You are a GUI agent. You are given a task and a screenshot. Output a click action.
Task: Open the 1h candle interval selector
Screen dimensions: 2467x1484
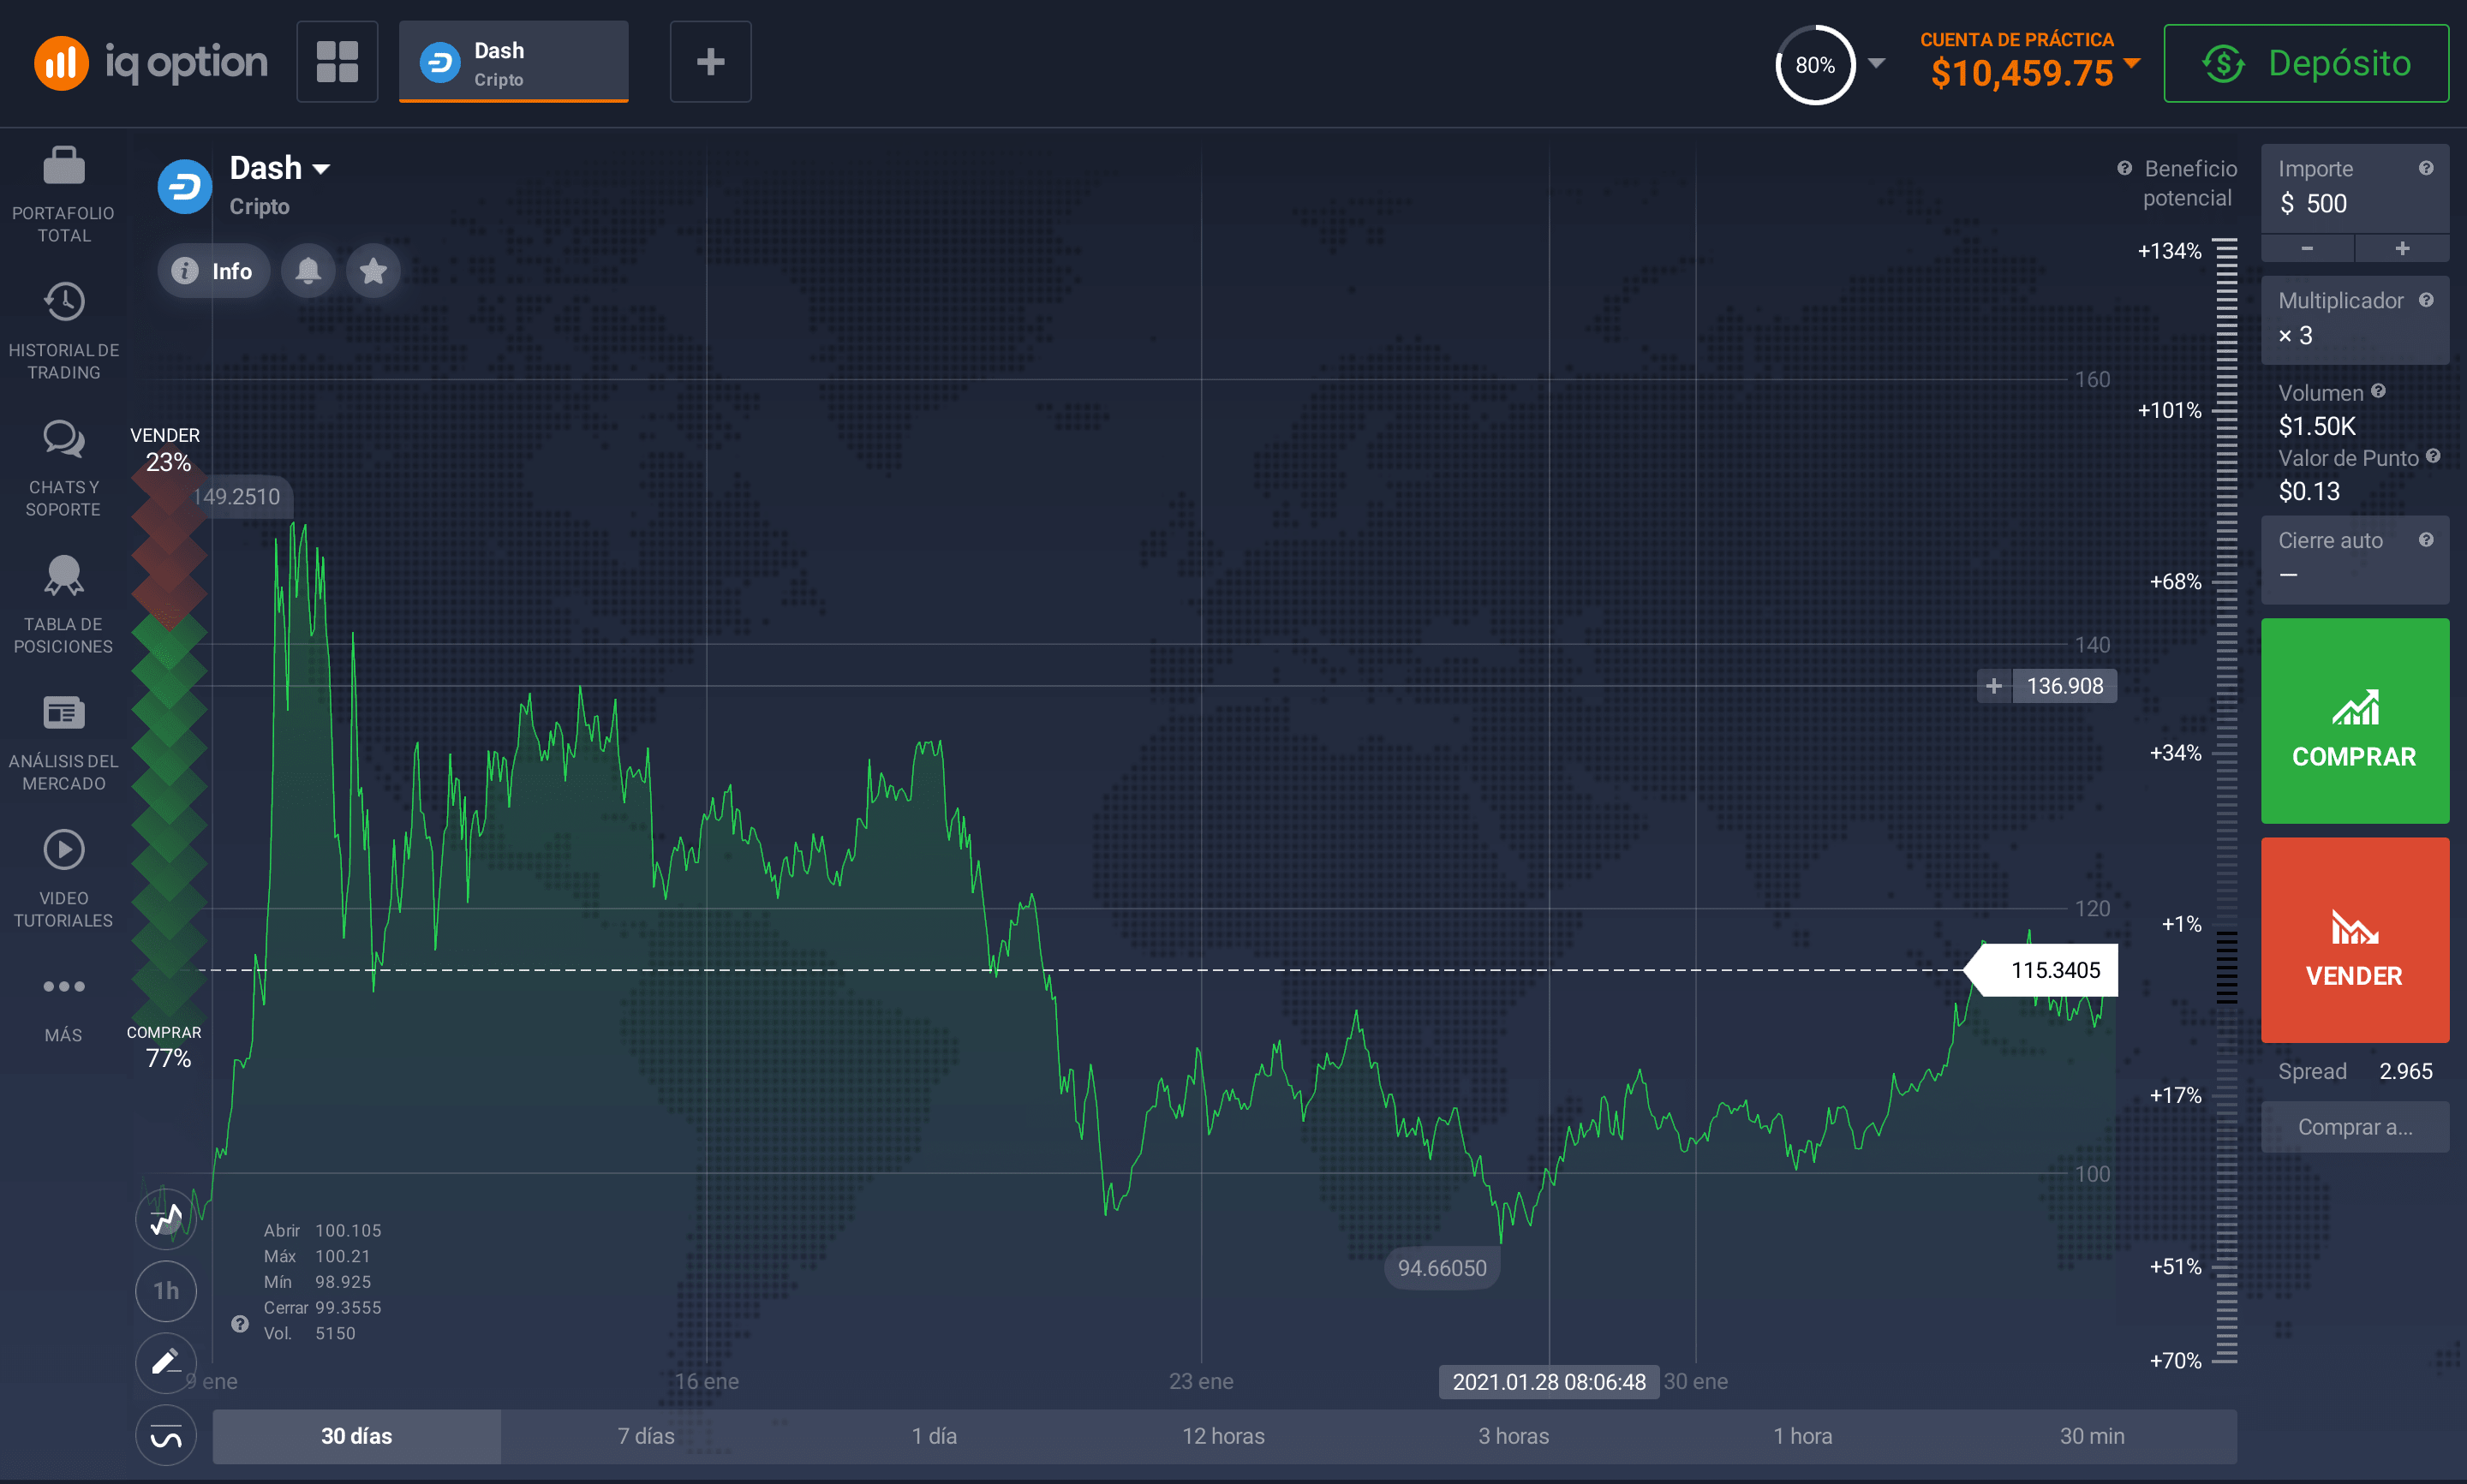[166, 1291]
